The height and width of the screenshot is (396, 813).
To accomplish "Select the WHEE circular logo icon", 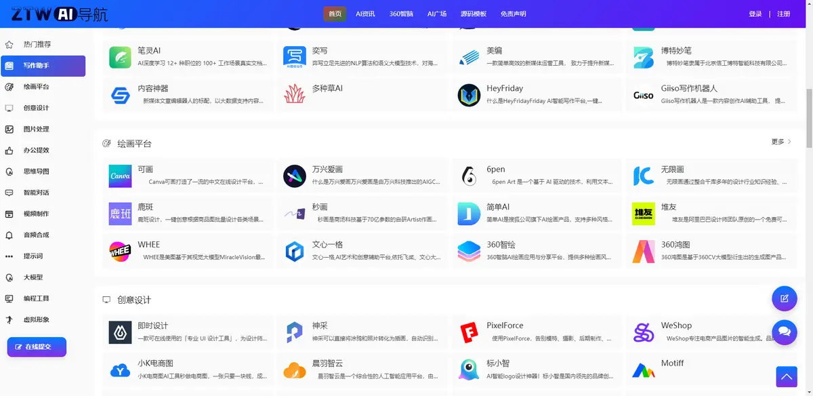I will (120, 251).
